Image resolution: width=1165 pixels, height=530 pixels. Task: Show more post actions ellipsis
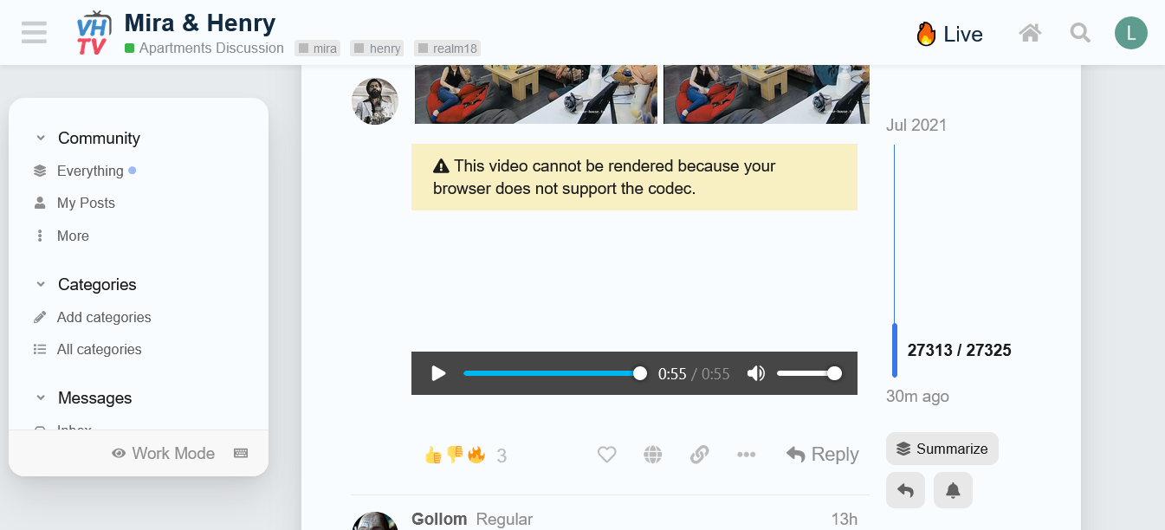[x=746, y=455]
